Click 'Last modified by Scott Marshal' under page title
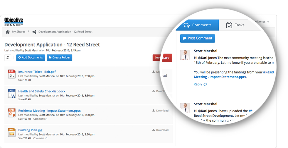Image resolution: width=288 pixels, height=148 pixels. point(23,50)
